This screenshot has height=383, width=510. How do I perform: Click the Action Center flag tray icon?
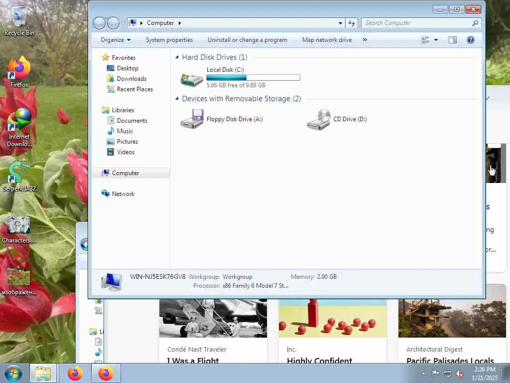435,373
